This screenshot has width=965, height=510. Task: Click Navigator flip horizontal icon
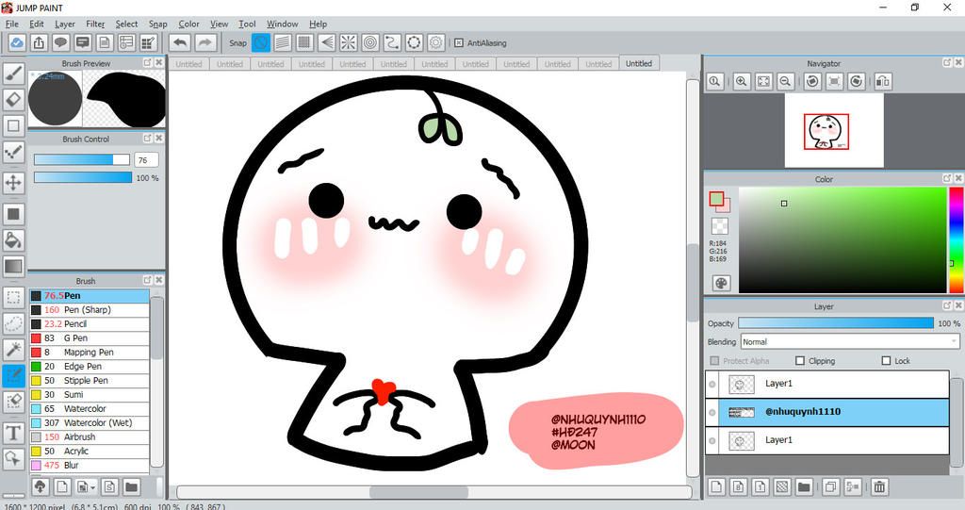tap(882, 81)
